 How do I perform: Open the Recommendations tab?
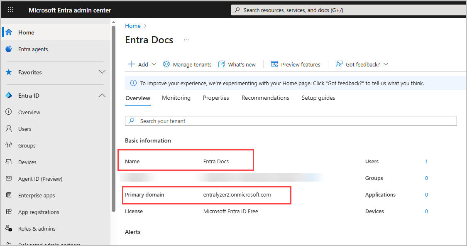click(x=265, y=98)
